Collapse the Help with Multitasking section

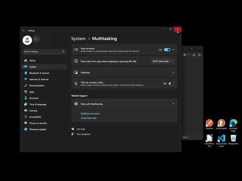pos(173,104)
